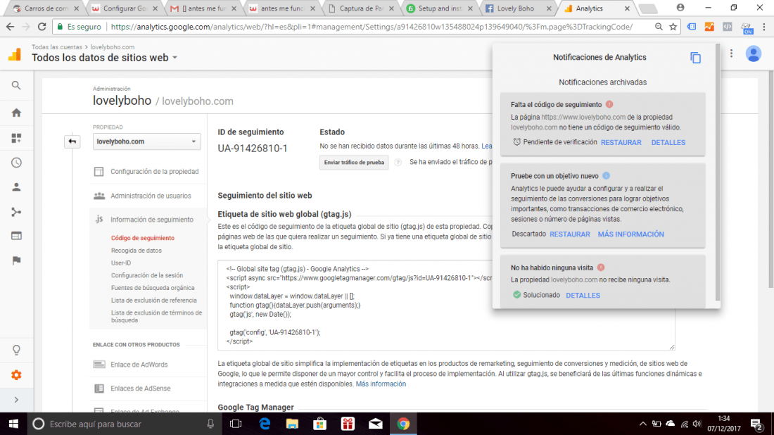Open the Chrome menu button

pyautogui.click(x=764, y=27)
